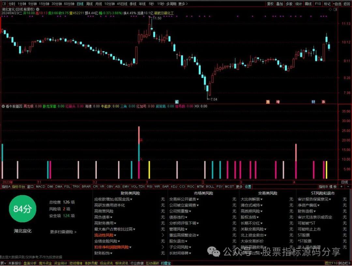This screenshot has height=266, width=352.
Task: Select the MACD indicator tab
Action: click(40, 187)
